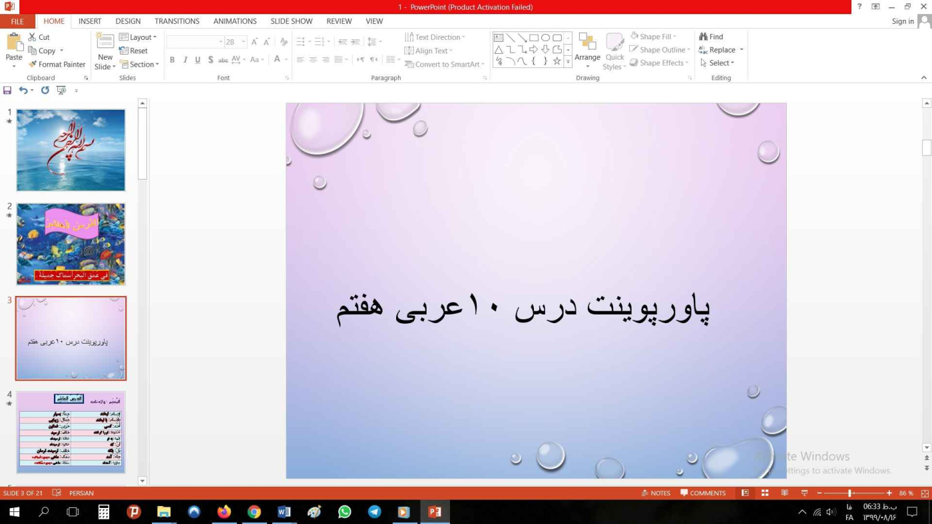Toggle the Notes pane in status bar
The height and width of the screenshot is (524, 932).
[656, 493]
